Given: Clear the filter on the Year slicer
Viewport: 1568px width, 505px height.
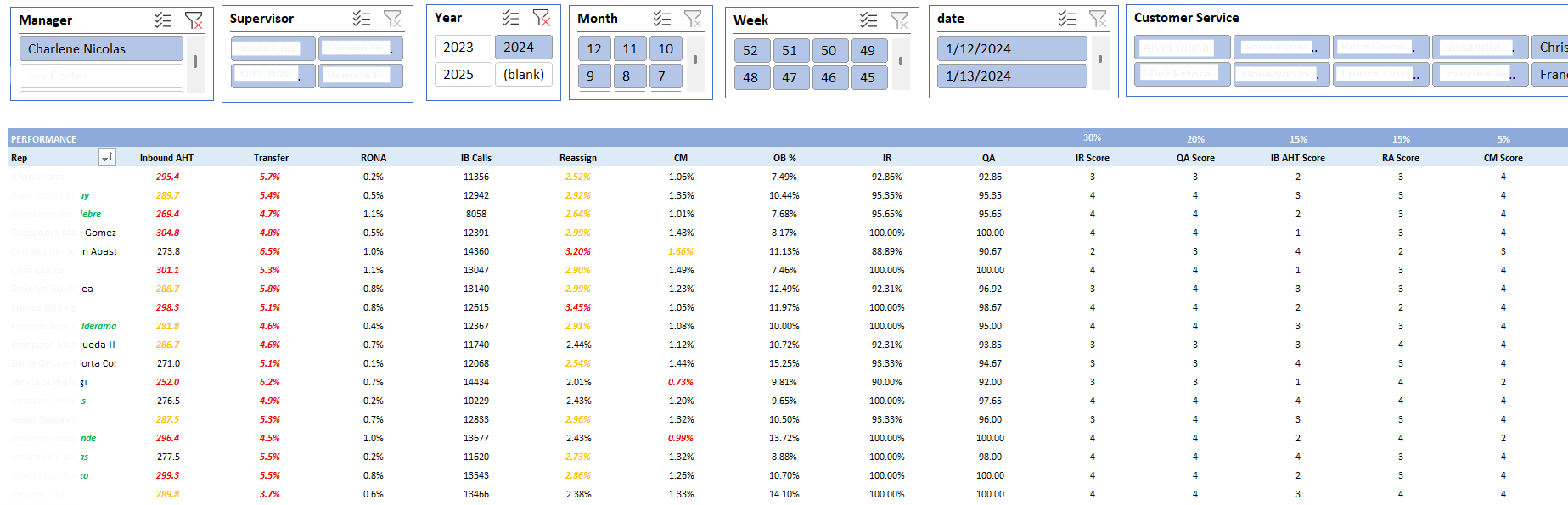Looking at the screenshot, I should point(541,18).
